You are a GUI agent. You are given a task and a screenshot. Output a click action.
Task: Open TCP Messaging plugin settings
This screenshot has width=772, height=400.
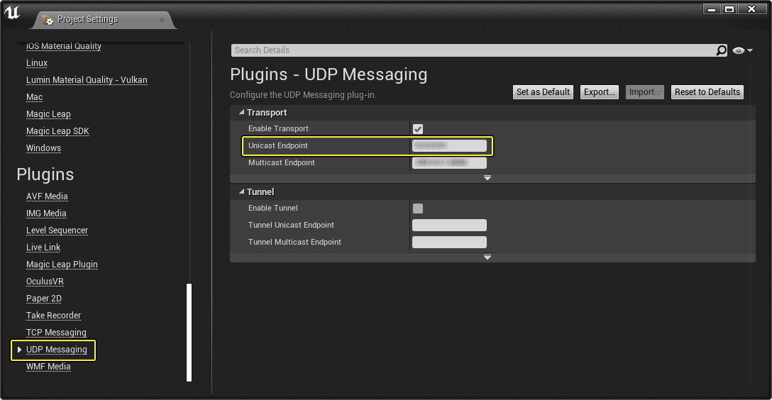click(x=56, y=333)
